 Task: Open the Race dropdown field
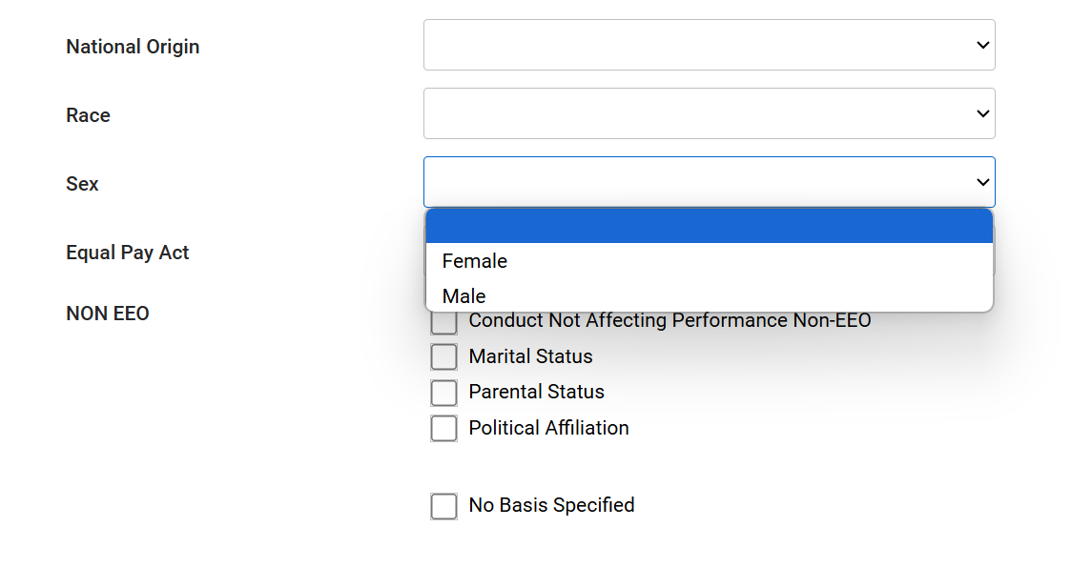(709, 113)
